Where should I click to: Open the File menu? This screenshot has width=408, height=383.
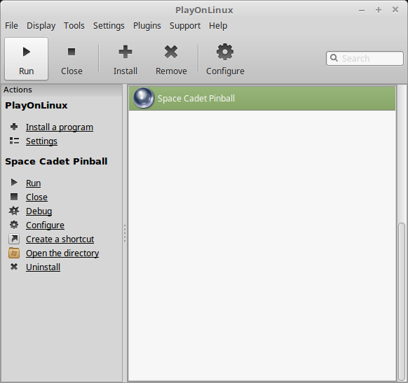(11, 26)
